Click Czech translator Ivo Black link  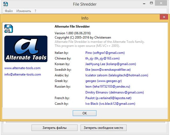[110, 103]
